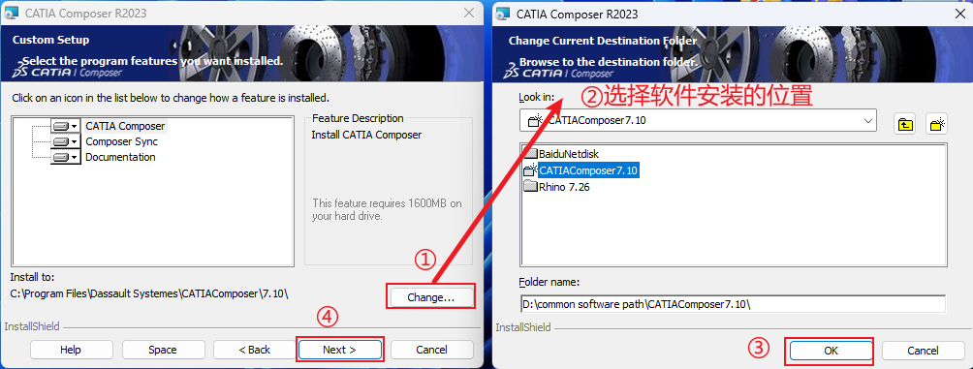Click the Next > button
973x369 pixels.
coord(339,350)
